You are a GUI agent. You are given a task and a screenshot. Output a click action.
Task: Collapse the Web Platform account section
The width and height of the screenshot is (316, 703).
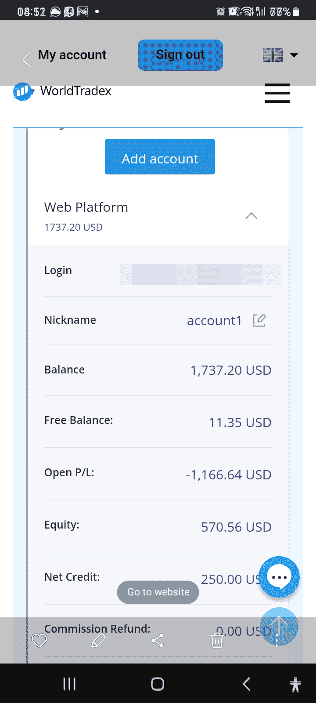(251, 216)
